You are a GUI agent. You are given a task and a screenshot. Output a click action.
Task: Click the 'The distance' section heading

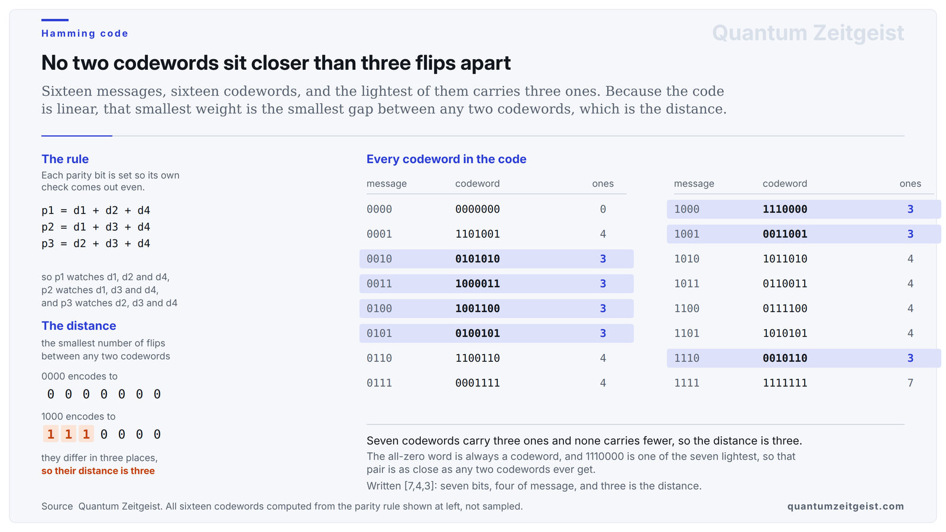(x=79, y=326)
